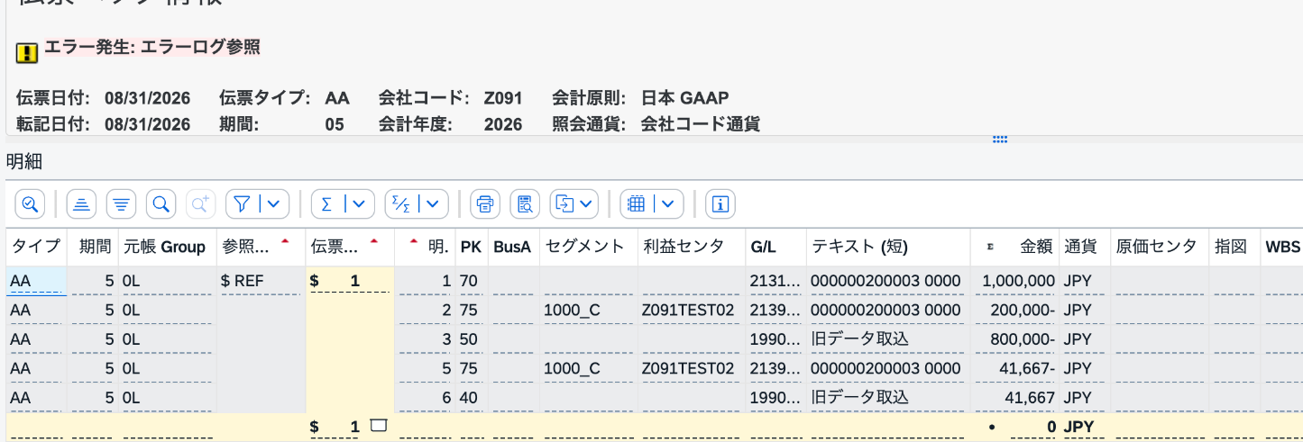Click the Information icon in toolbar
The image size is (1303, 442).
(x=720, y=204)
